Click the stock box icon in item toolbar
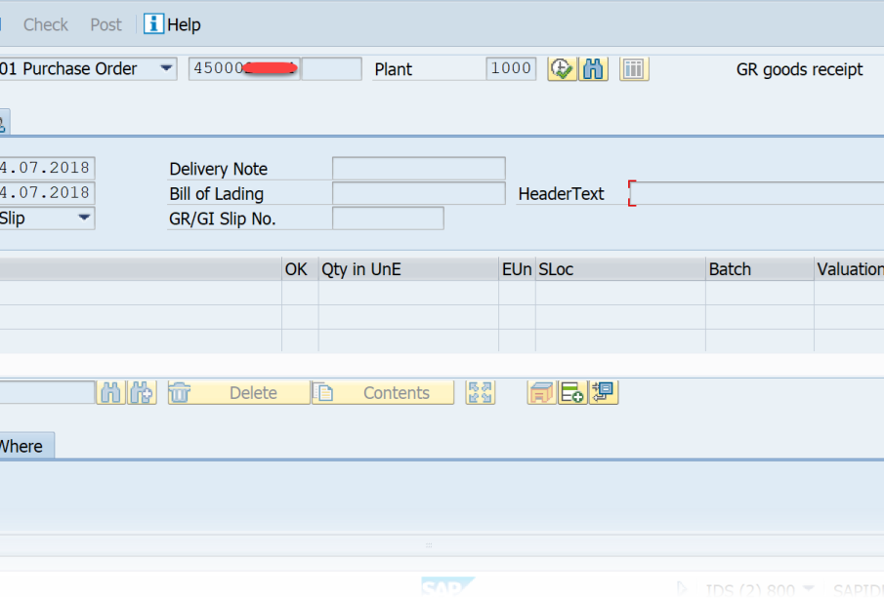Viewport: 884px width, 598px height. [x=541, y=393]
